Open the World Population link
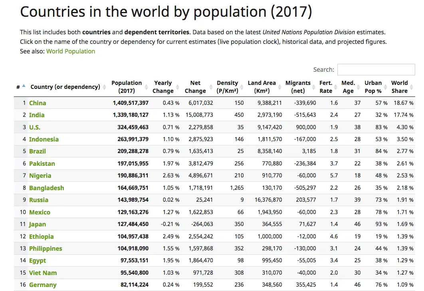 point(71,51)
